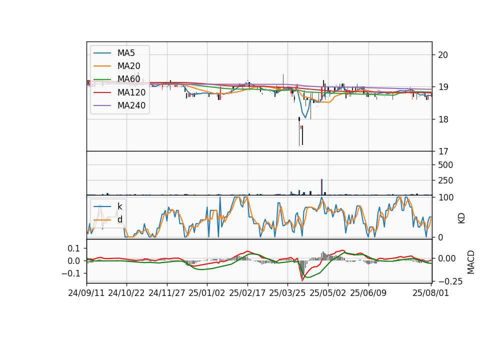Screen dimensions: 480x345
Task: Click the 25/03/25 date axis label
Action: 287,293
